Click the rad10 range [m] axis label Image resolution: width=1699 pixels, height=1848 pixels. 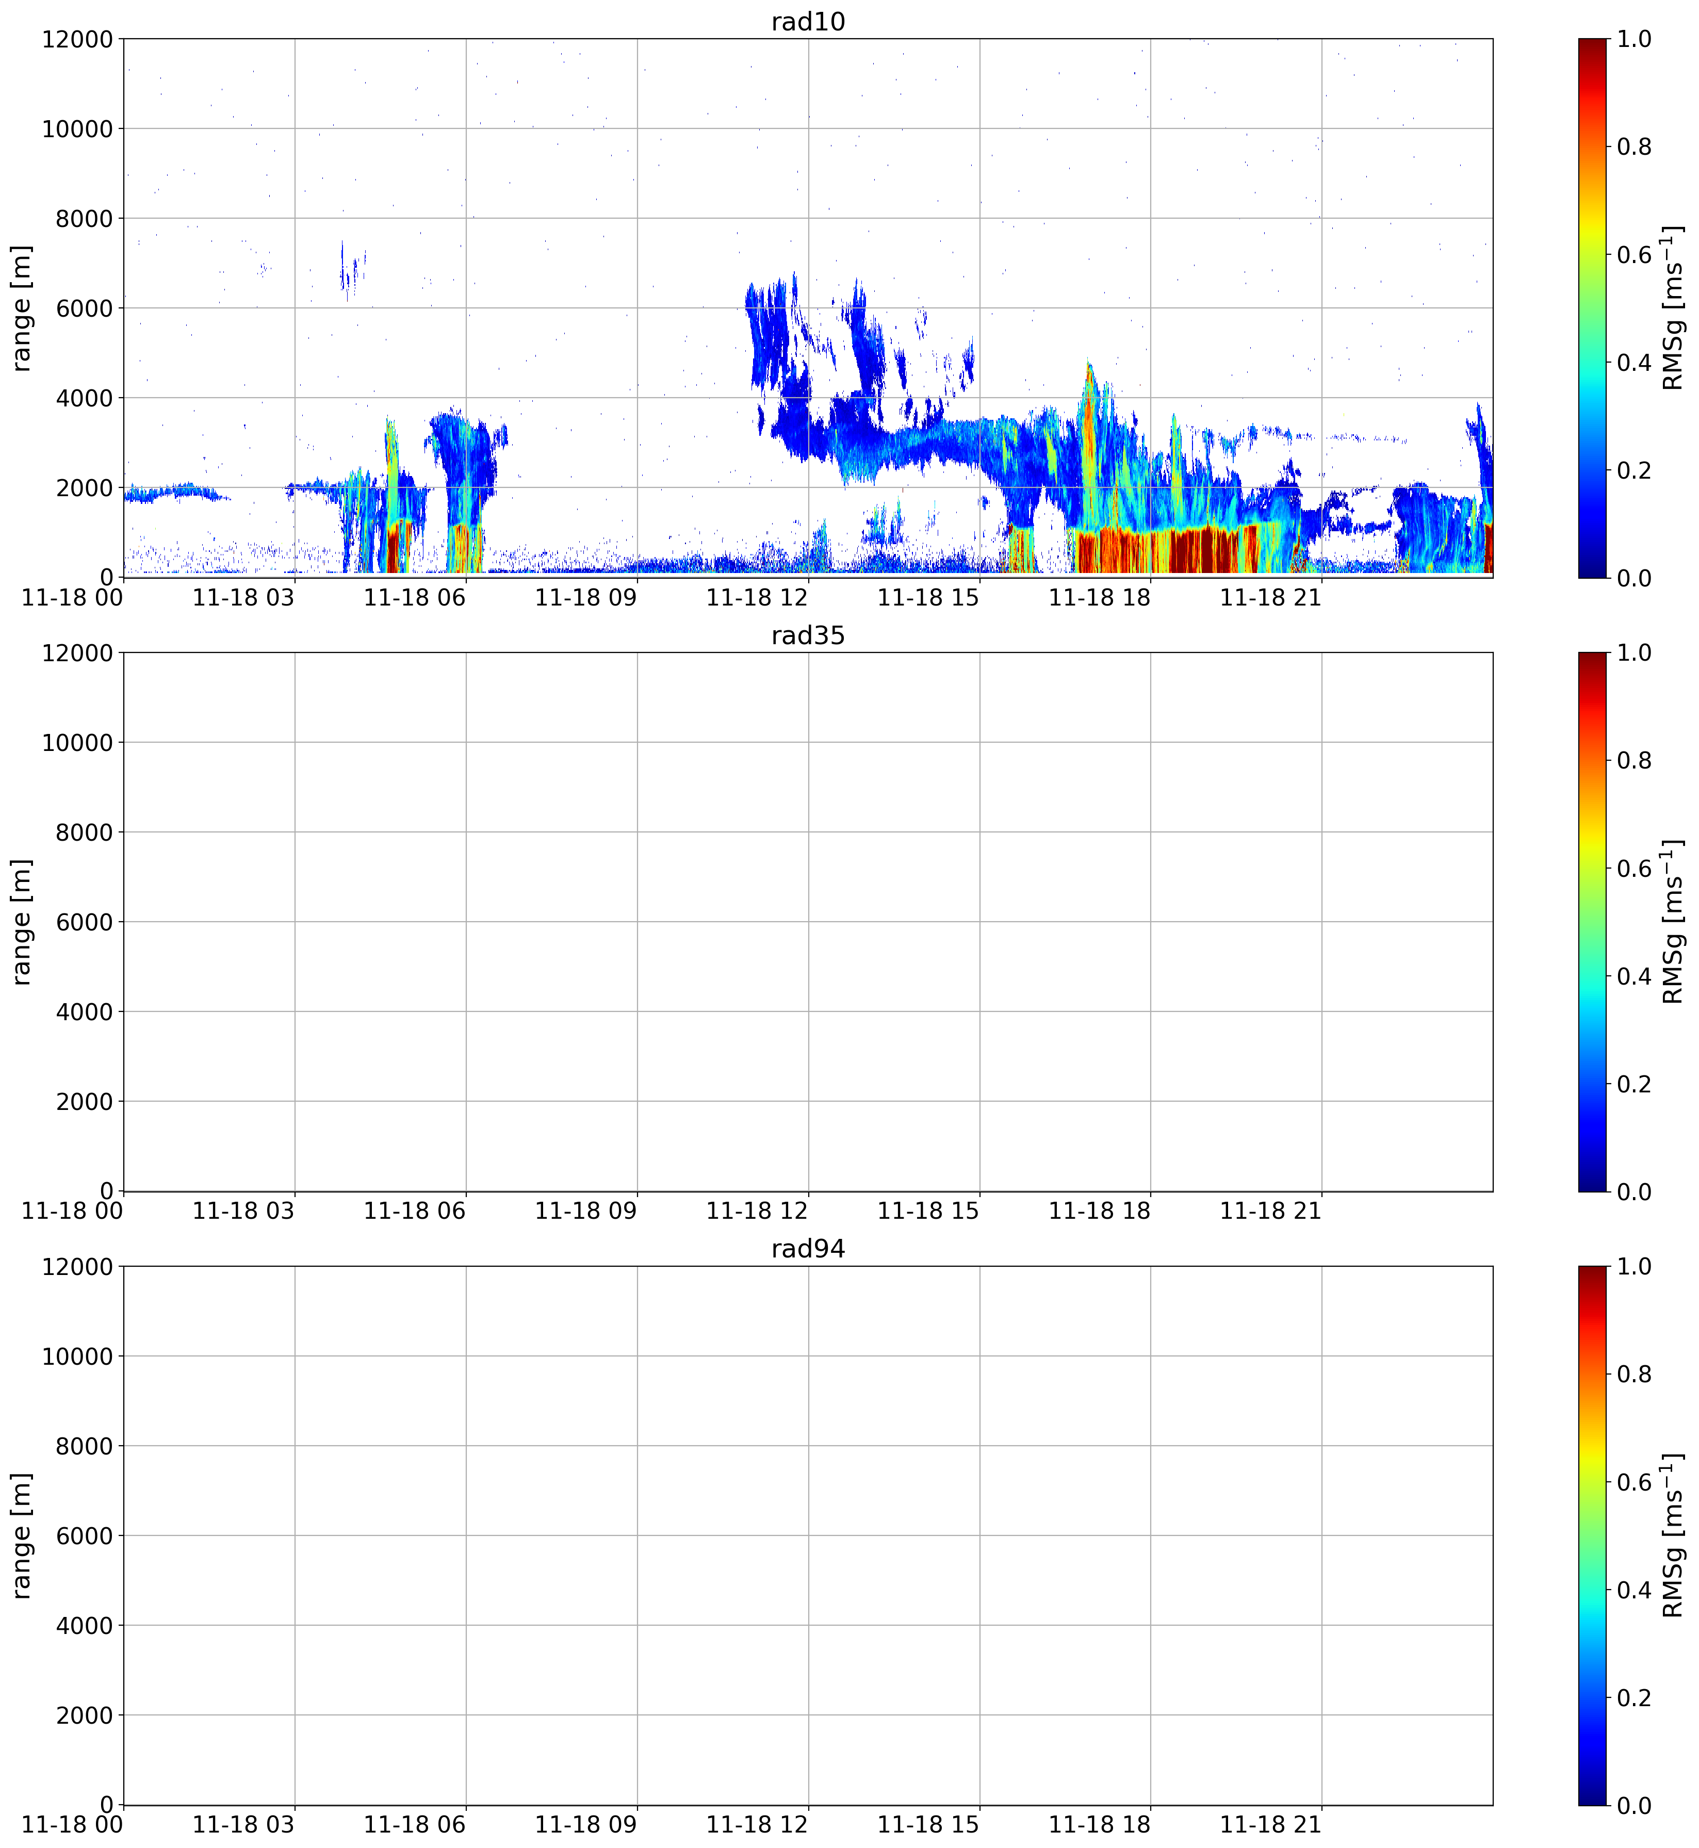click(21, 308)
